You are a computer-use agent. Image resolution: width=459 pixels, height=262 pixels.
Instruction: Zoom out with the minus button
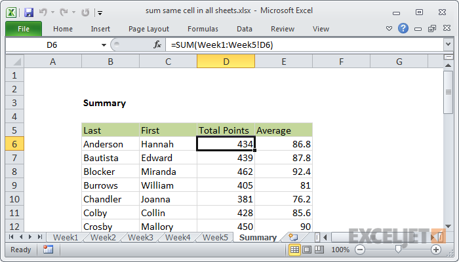pyautogui.click(x=360, y=250)
